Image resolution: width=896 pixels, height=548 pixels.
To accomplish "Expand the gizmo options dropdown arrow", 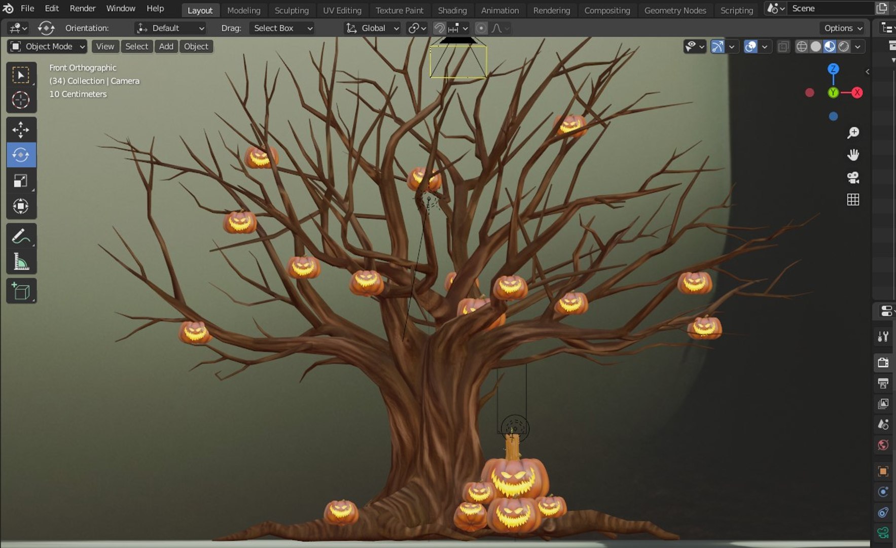I will click(731, 47).
